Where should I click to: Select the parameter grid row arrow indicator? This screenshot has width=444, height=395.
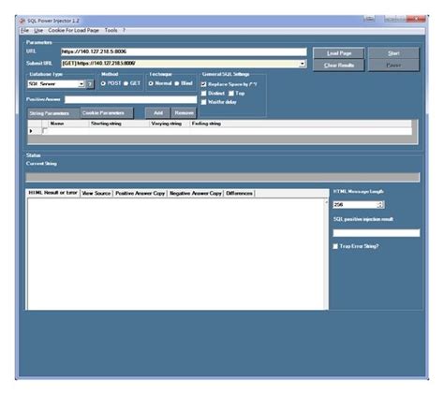pos(31,131)
